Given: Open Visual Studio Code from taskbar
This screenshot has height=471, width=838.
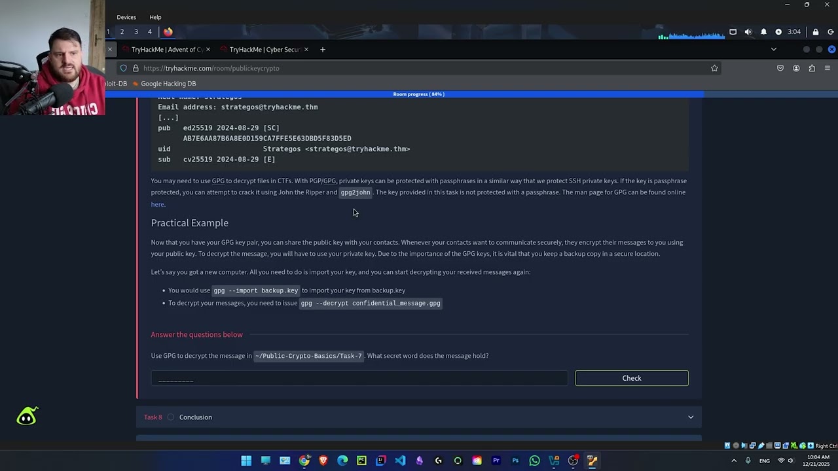Looking at the screenshot, I should tap(400, 461).
